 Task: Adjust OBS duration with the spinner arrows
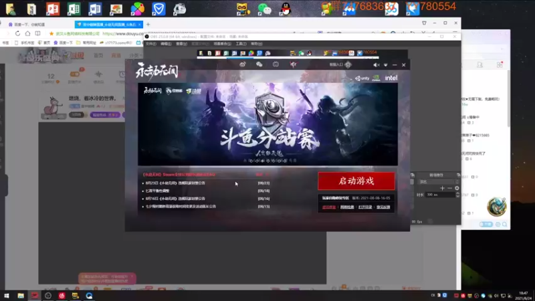click(457, 195)
